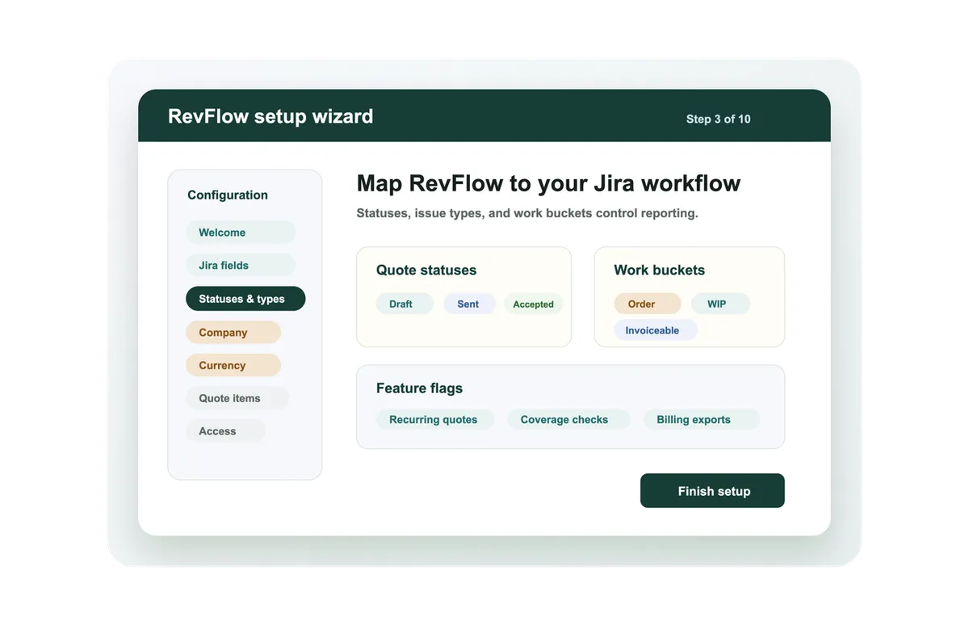Click the Work buckets card heading

click(659, 271)
